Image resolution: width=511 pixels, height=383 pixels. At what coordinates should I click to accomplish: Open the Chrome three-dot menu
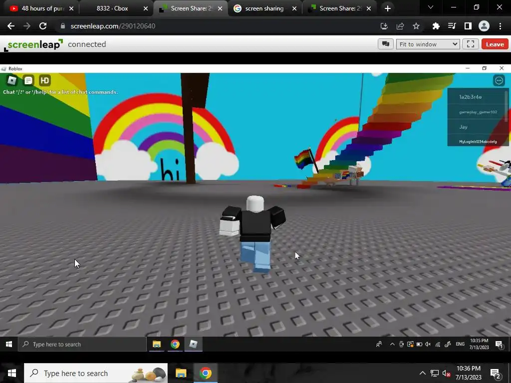pyautogui.click(x=500, y=26)
